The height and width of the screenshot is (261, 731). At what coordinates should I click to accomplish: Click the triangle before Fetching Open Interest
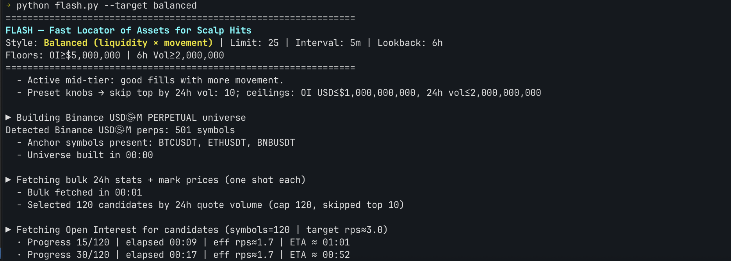(8, 229)
